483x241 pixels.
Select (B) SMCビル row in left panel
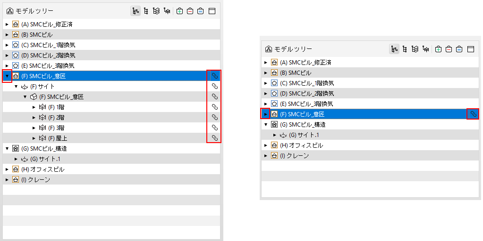pos(111,35)
